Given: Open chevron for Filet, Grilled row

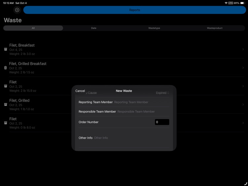Looking at the screenshot, I should point(243,105).
